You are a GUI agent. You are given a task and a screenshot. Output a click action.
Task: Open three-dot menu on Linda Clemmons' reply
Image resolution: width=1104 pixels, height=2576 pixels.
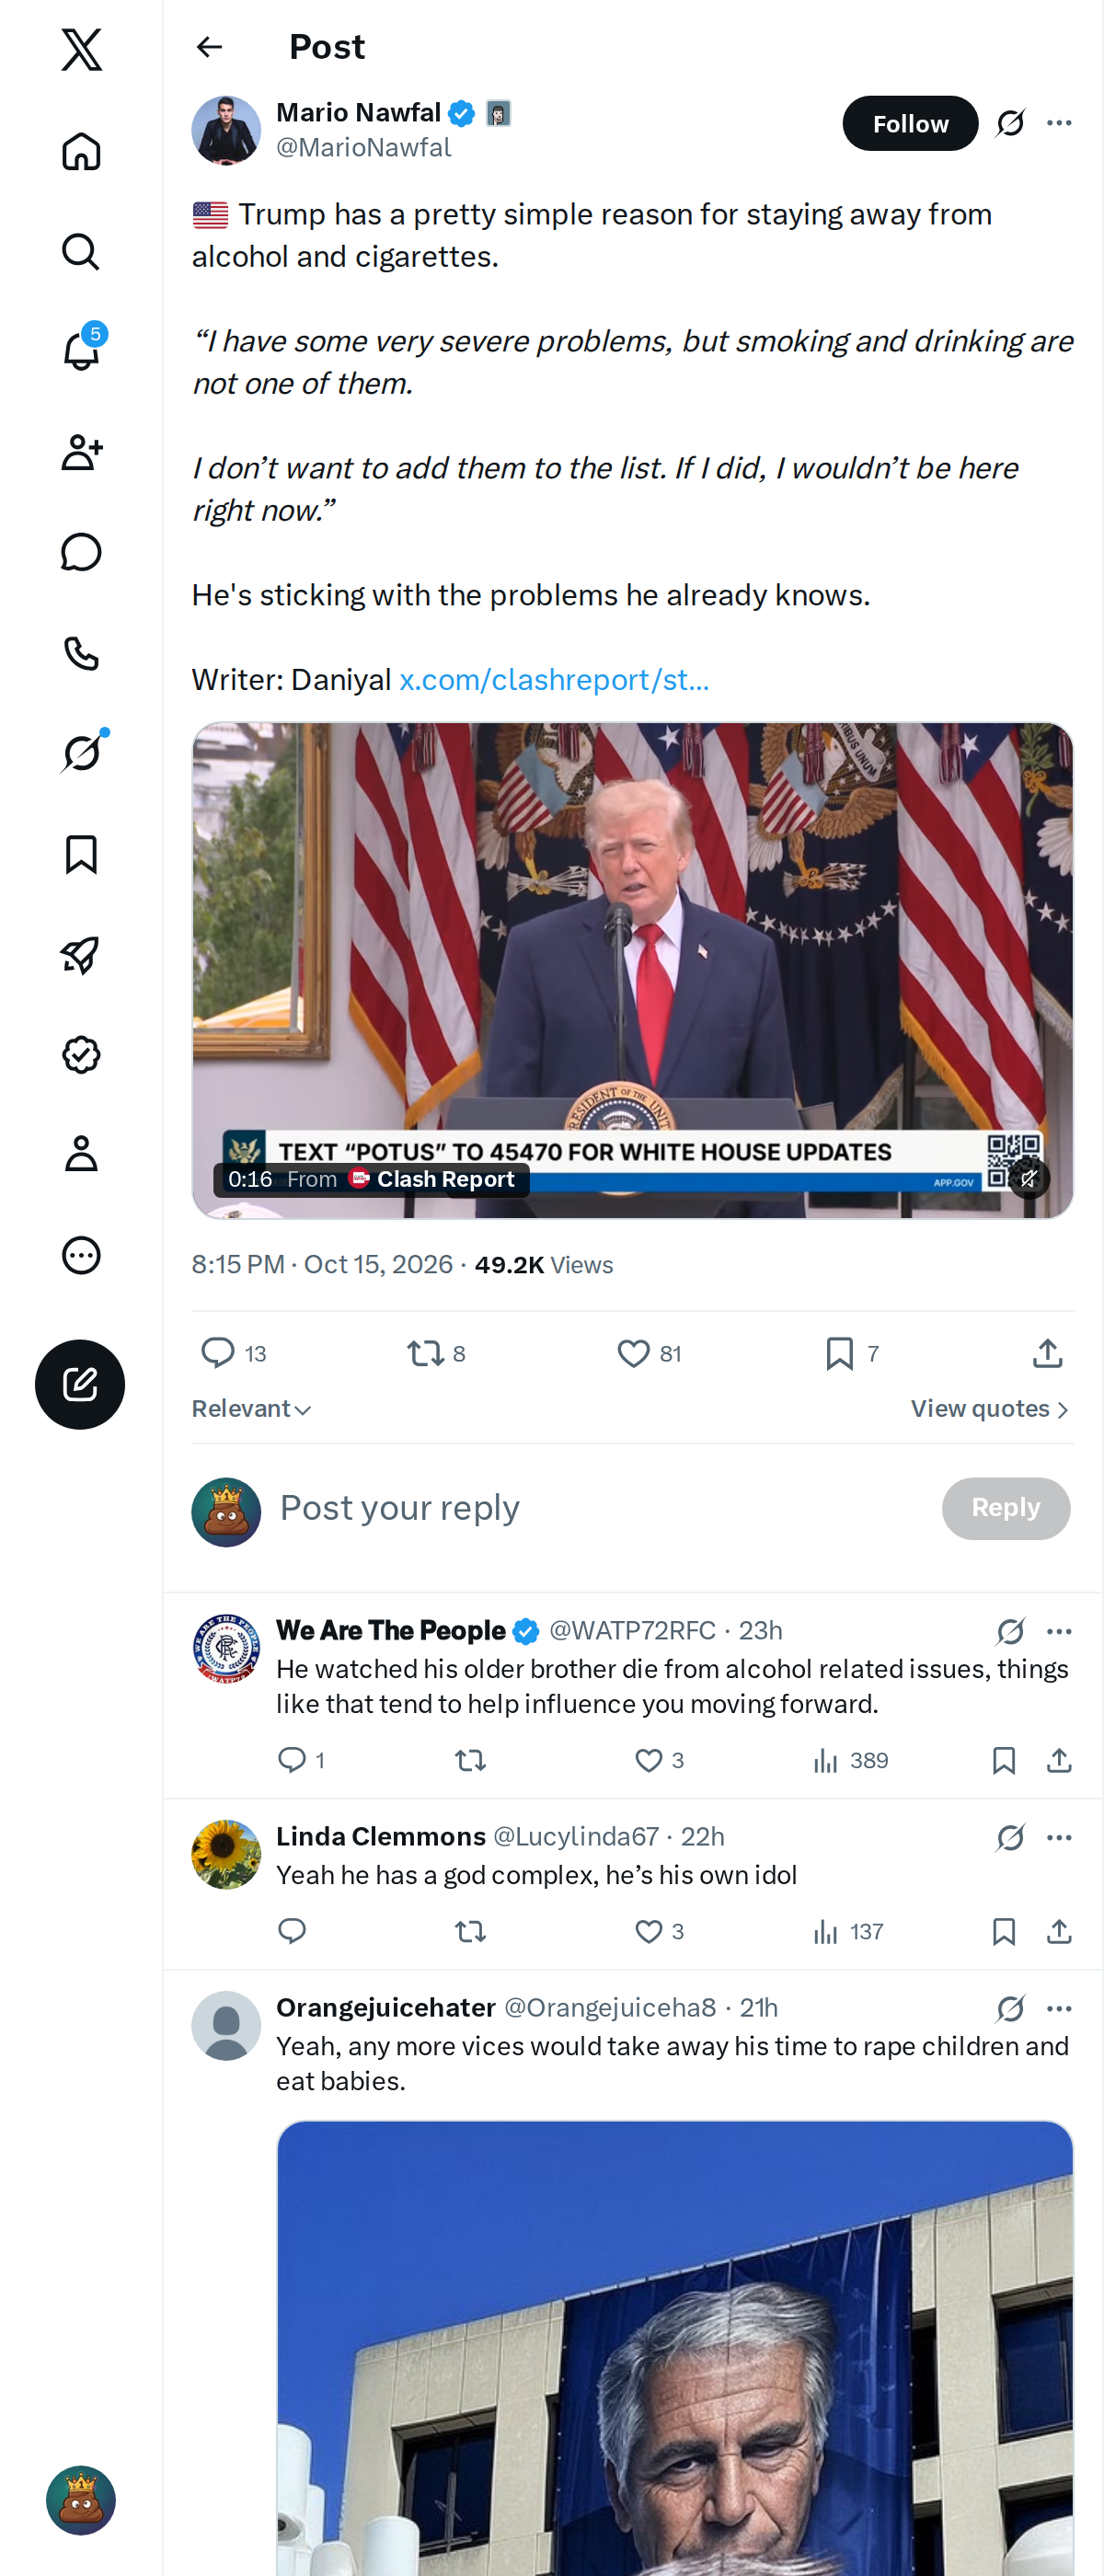pyautogui.click(x=1059, y=1837)
